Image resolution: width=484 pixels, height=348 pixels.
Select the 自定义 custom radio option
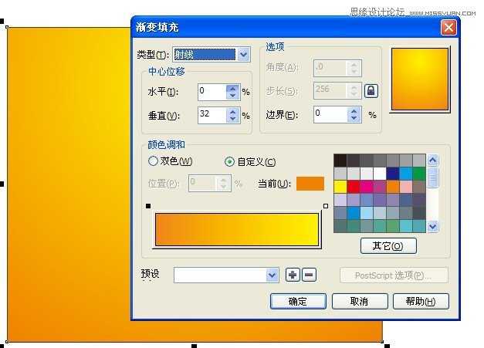[x=229, y=161]
